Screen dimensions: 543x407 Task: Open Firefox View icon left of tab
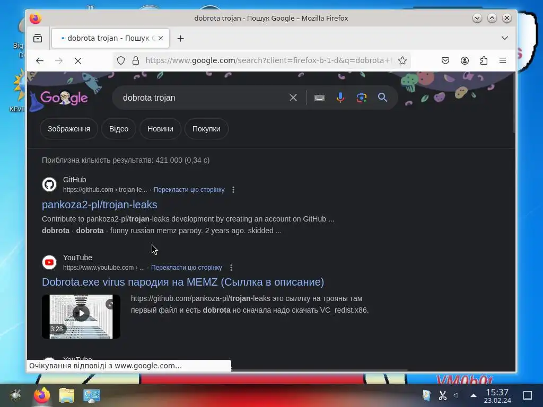[38, 38]
